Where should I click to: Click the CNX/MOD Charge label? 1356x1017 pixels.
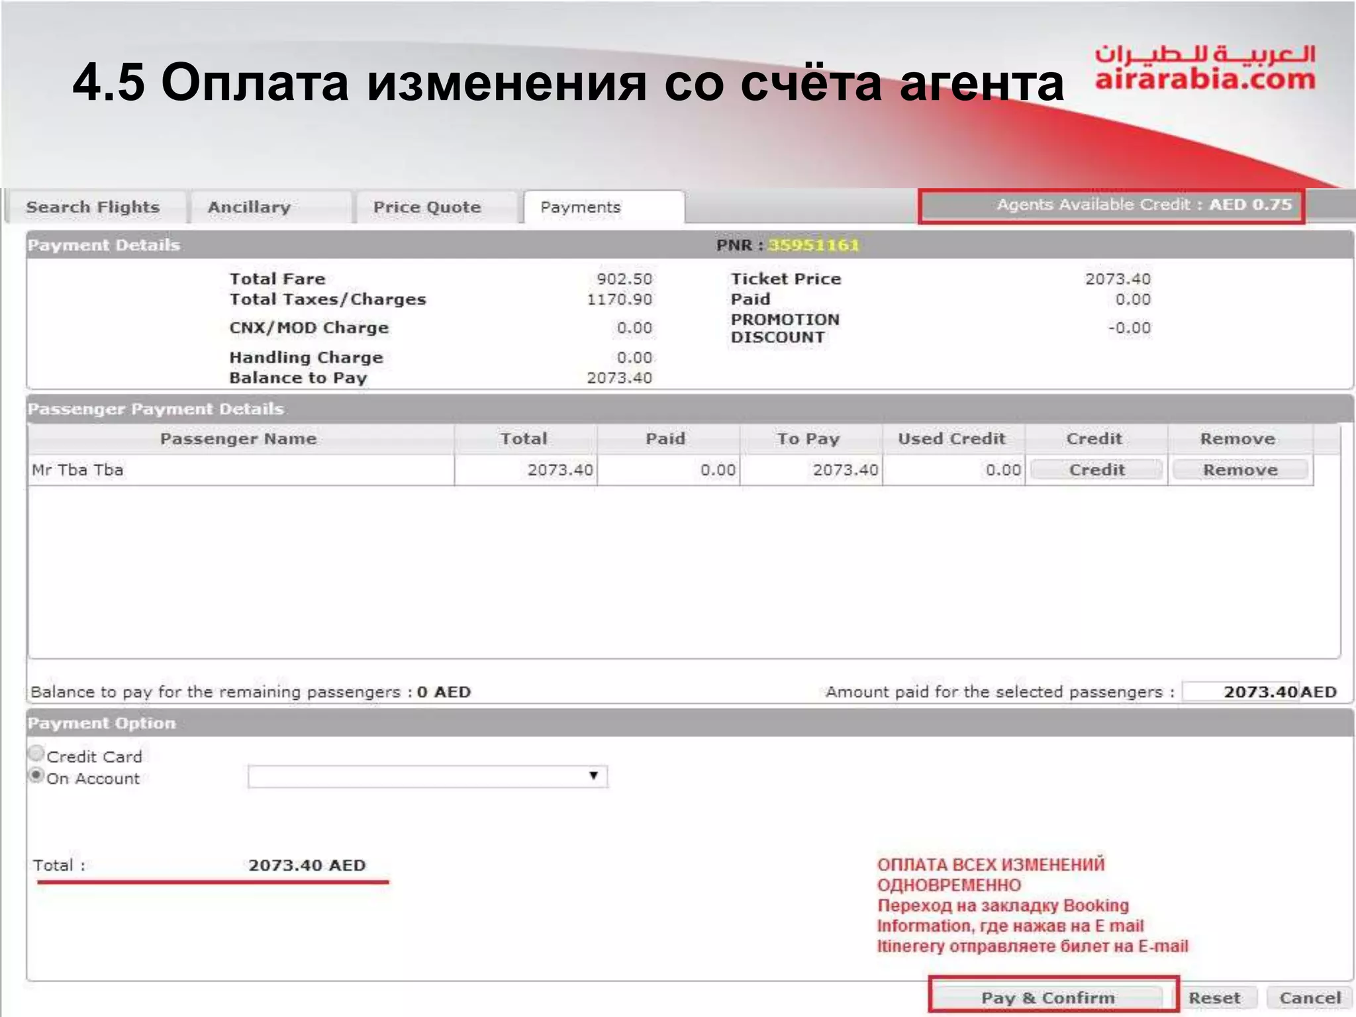pyautogui.click(x=309, y=328)
